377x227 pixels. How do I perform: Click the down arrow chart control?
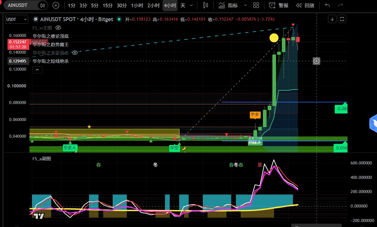(x=332, y=19)
